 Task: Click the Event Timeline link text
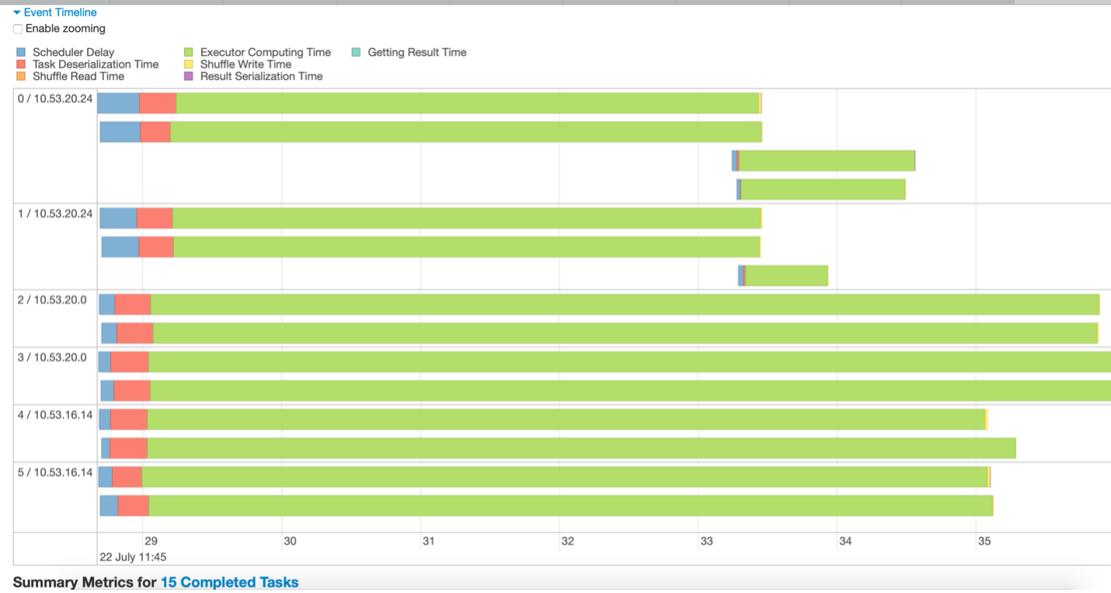coord(61,13)
